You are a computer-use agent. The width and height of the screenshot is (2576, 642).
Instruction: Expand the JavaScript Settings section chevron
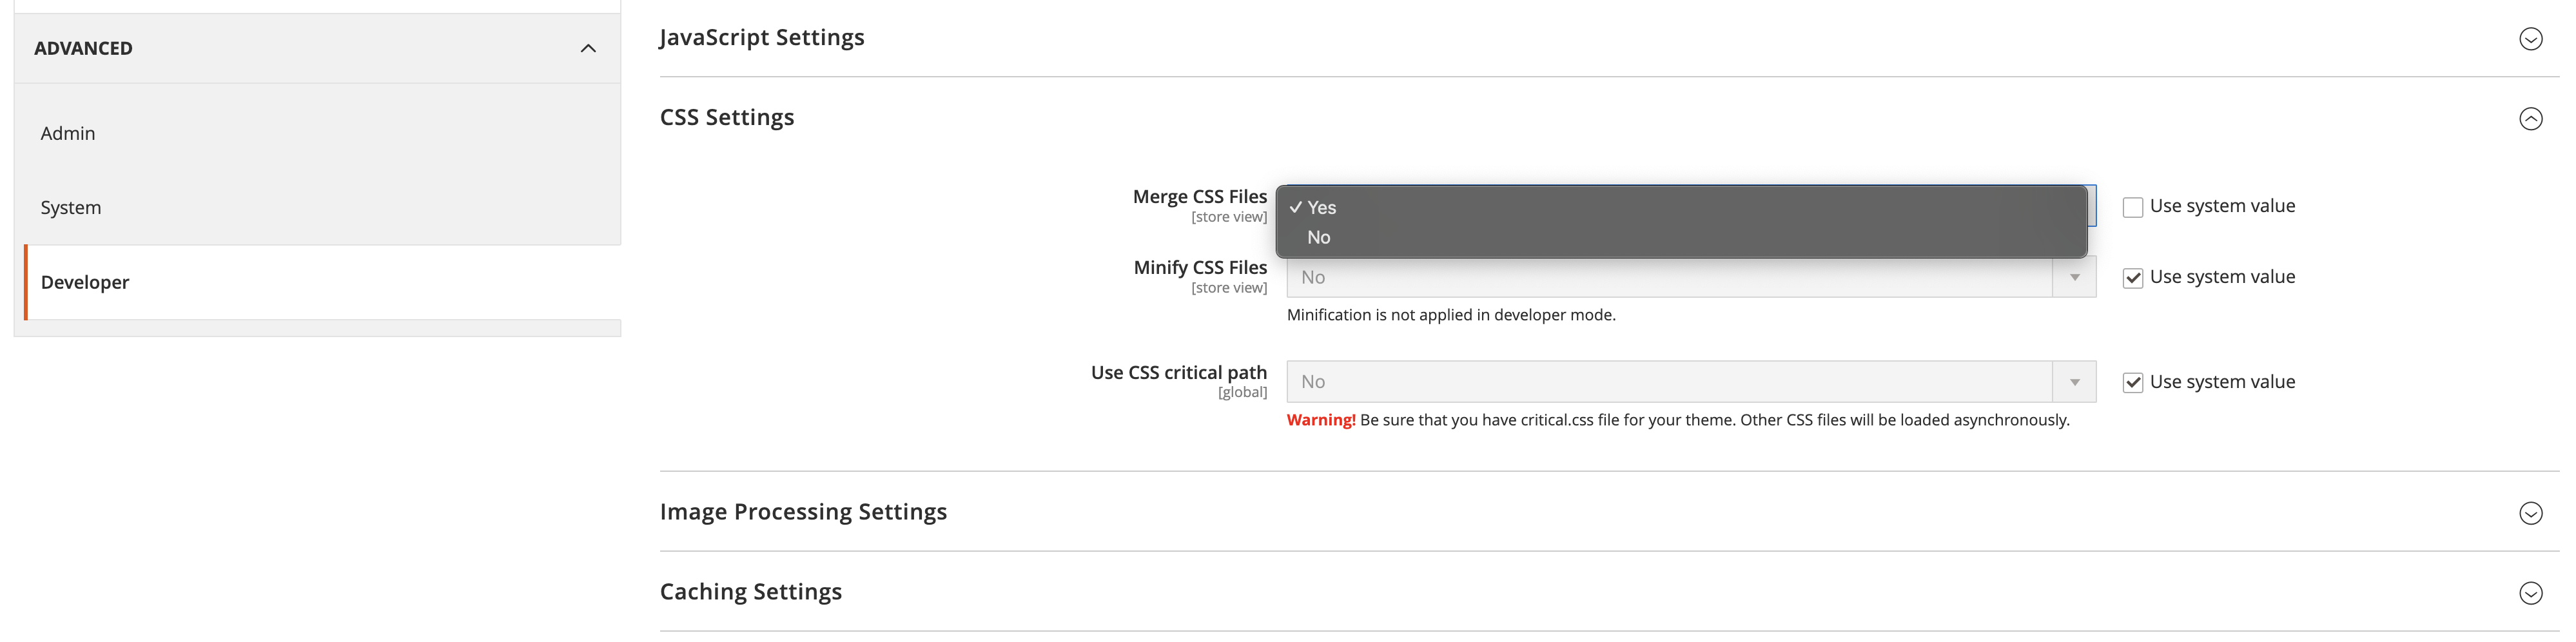pyautogui.click(x=2532, y=38)
